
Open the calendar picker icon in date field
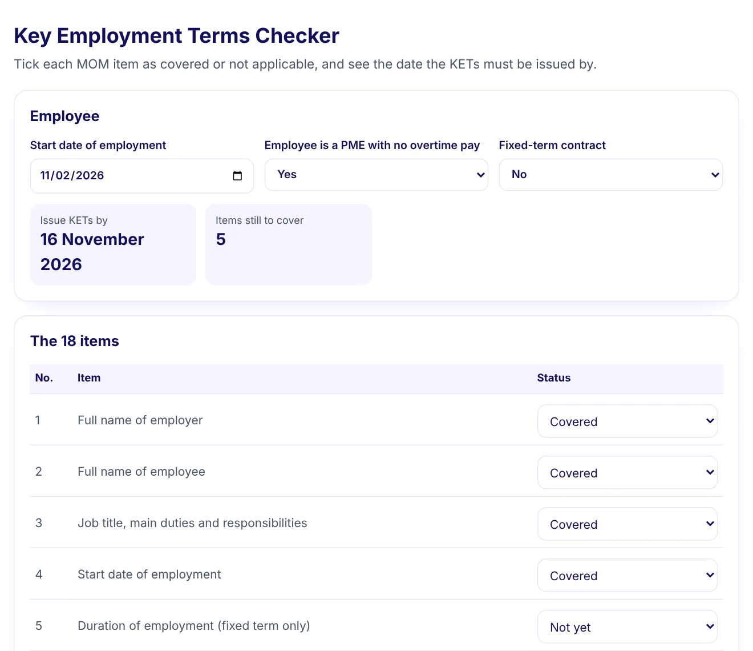(237, 176)
